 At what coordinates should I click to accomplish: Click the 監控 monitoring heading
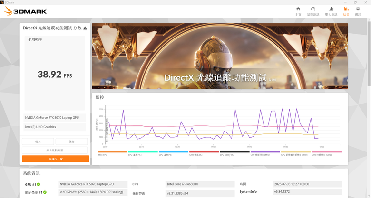[100, 97]
